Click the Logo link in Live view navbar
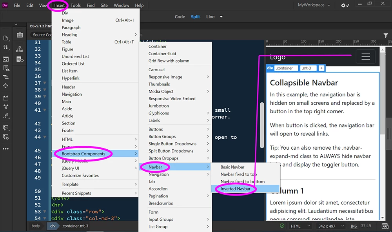 tap(278, 57)
